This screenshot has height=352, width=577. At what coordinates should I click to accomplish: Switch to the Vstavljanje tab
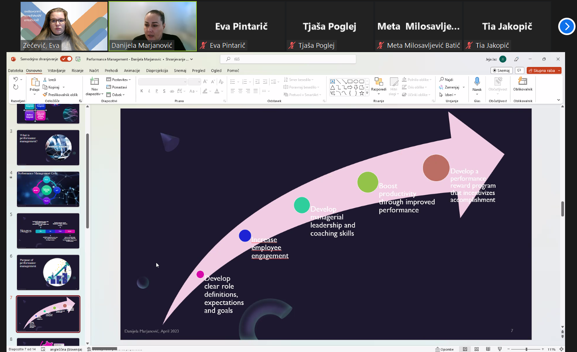(x=56, y=71)
